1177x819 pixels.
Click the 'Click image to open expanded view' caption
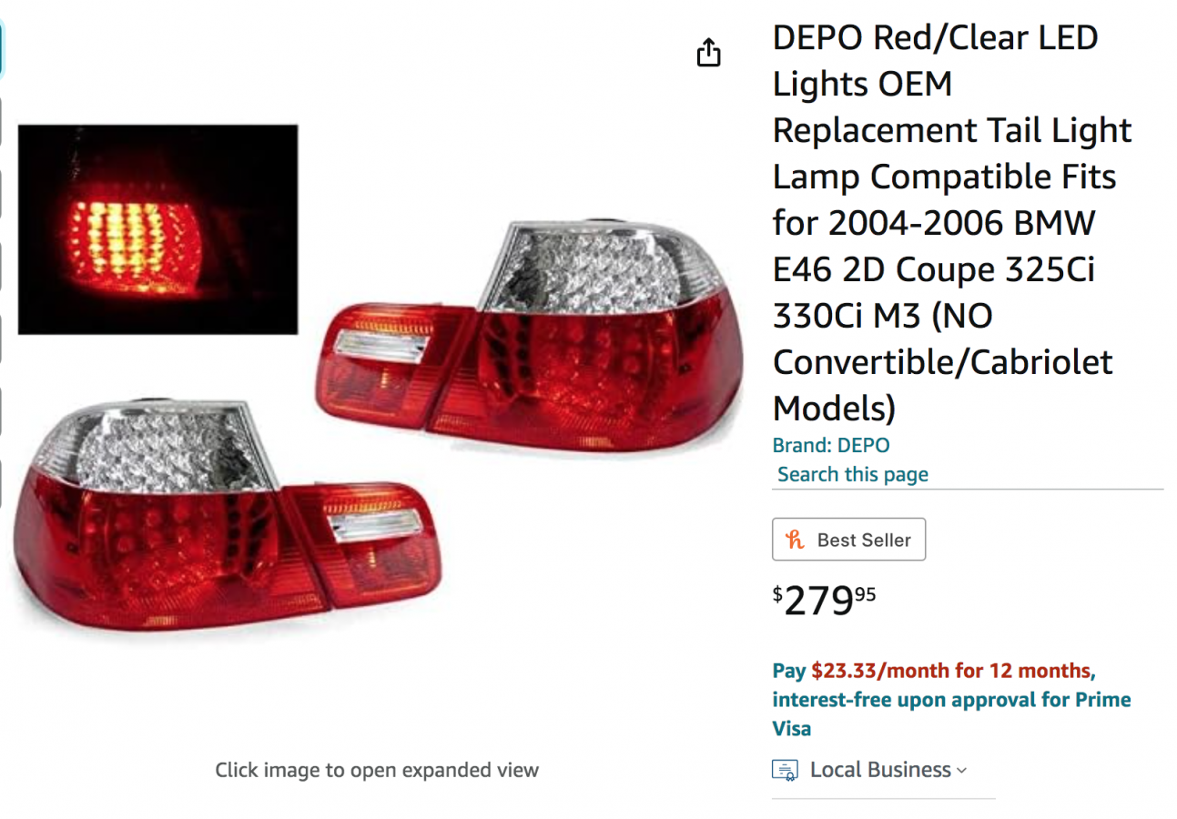(x=377, y=770)
